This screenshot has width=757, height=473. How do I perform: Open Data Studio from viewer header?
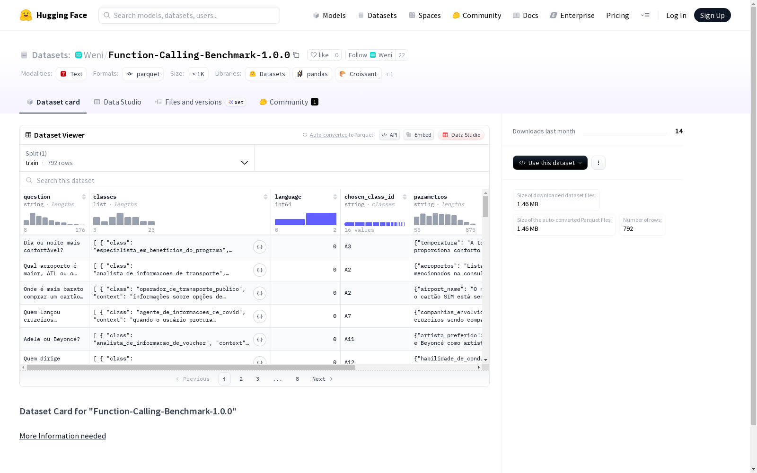click(461, 135)
